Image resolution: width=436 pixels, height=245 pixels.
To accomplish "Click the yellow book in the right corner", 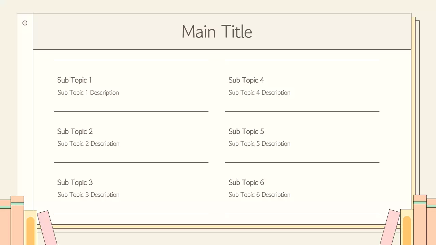I will click(407, 227).
